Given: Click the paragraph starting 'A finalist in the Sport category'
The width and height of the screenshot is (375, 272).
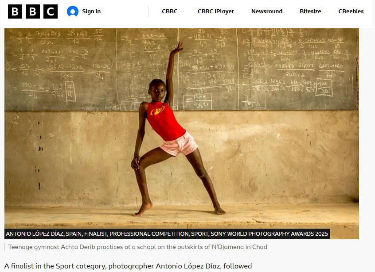Looking at the screenshot, I should [x=128, y=266].
